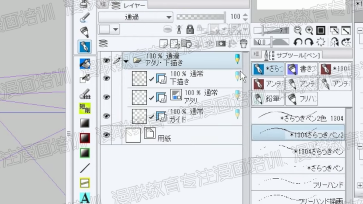Click the sub tool list scrollbar
The height and width of the screenshot is (204, 363).
[349, 156]
